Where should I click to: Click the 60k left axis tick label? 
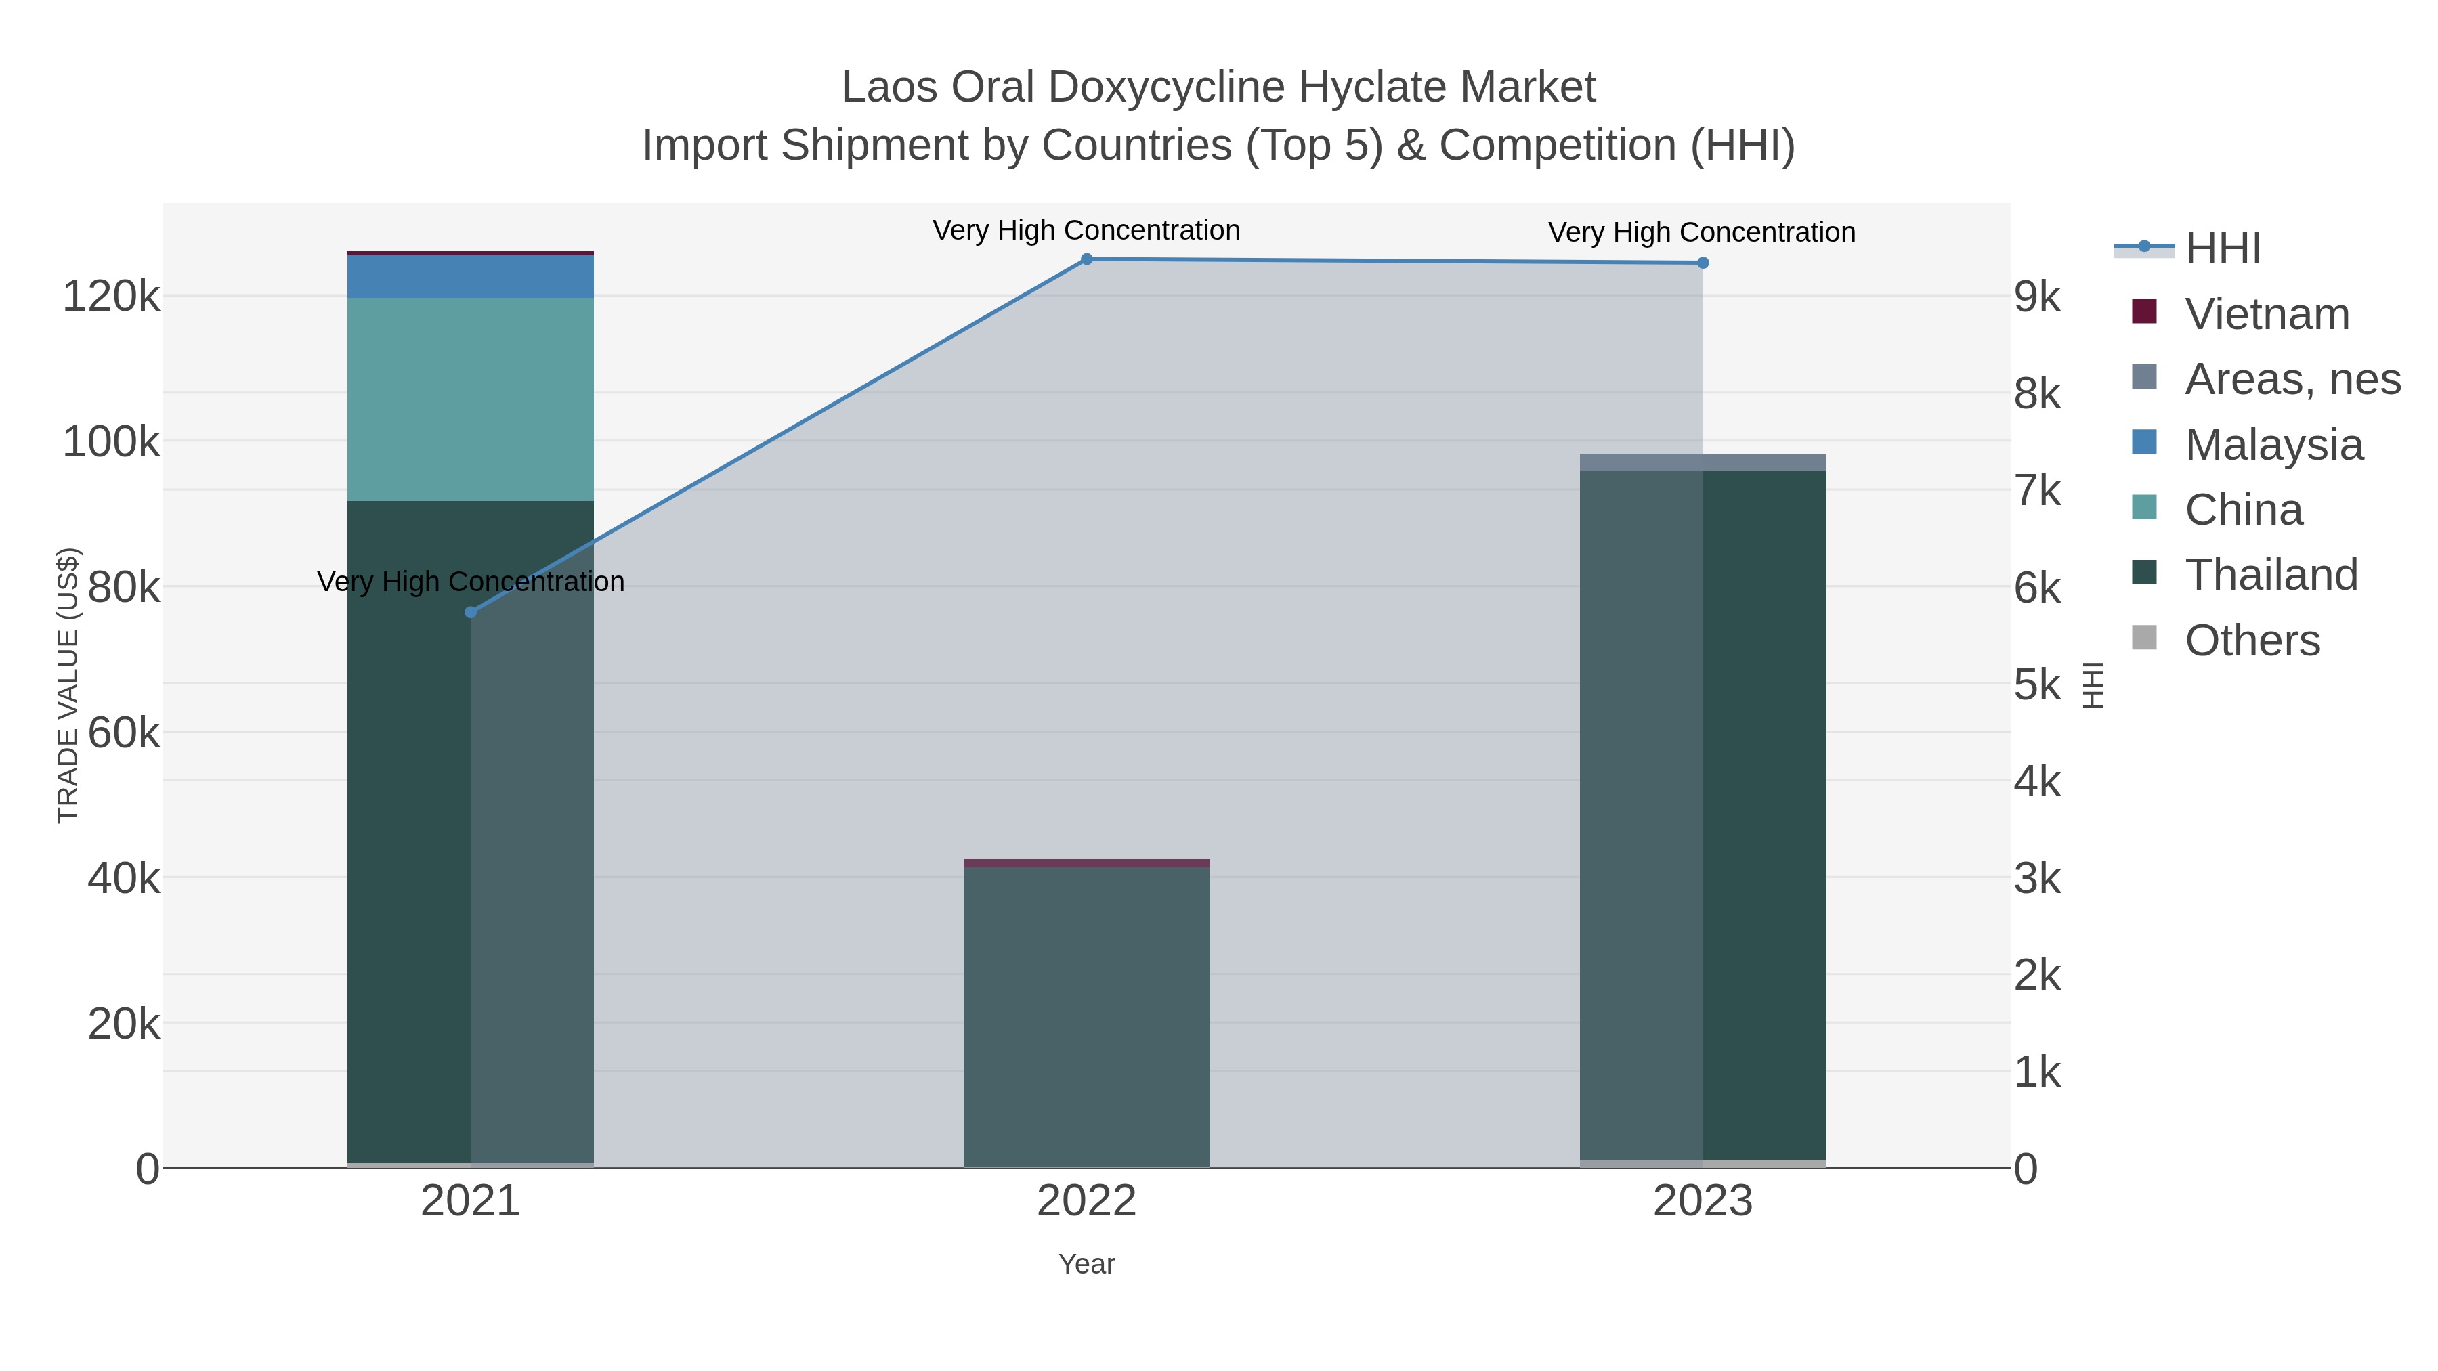(123, 733)
